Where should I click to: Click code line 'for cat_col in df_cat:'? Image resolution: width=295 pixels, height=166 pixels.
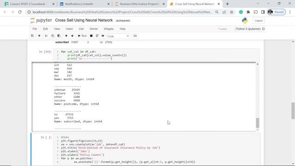tap(78, 52)
